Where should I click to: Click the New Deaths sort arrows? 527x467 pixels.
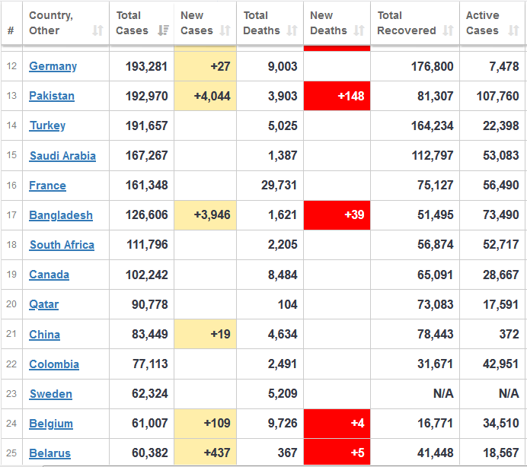(359, 30)
